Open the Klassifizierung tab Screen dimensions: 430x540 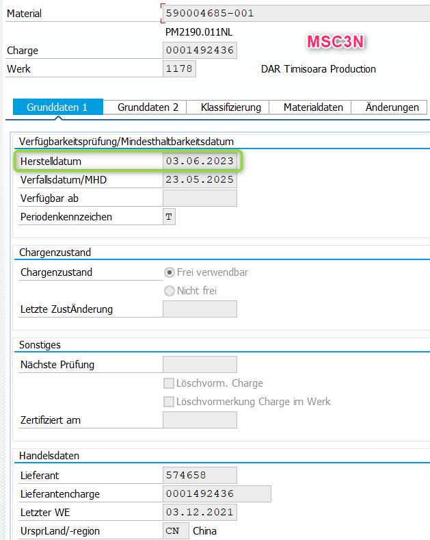click(230, 107)
